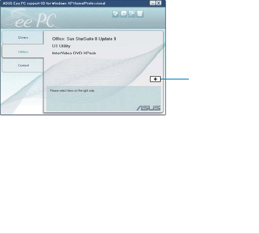
Task: Minimize the ASUS Eee PC support window
Action: coord(153,3)
